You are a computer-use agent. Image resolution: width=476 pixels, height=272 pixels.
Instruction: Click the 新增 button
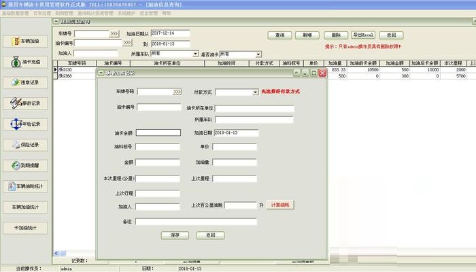click(307, 35)
